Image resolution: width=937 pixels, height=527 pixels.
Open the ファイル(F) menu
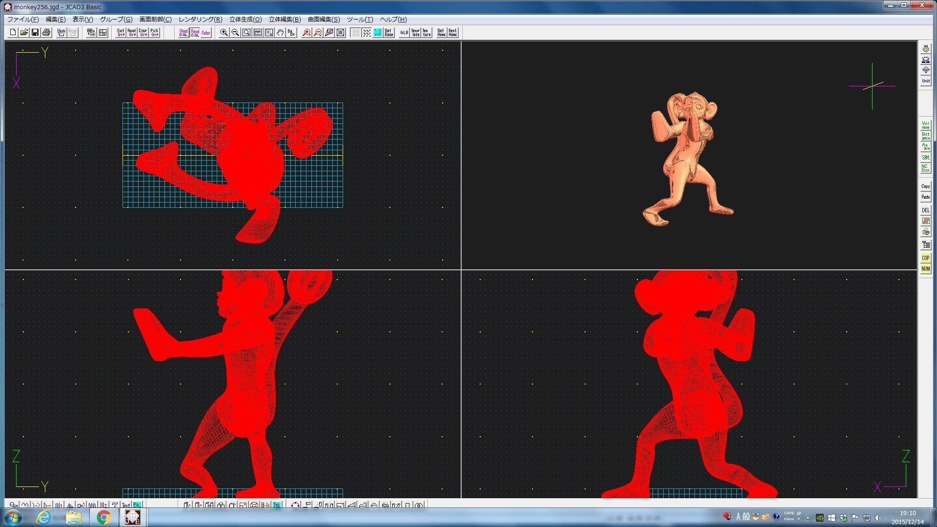(x=23, y=20)
